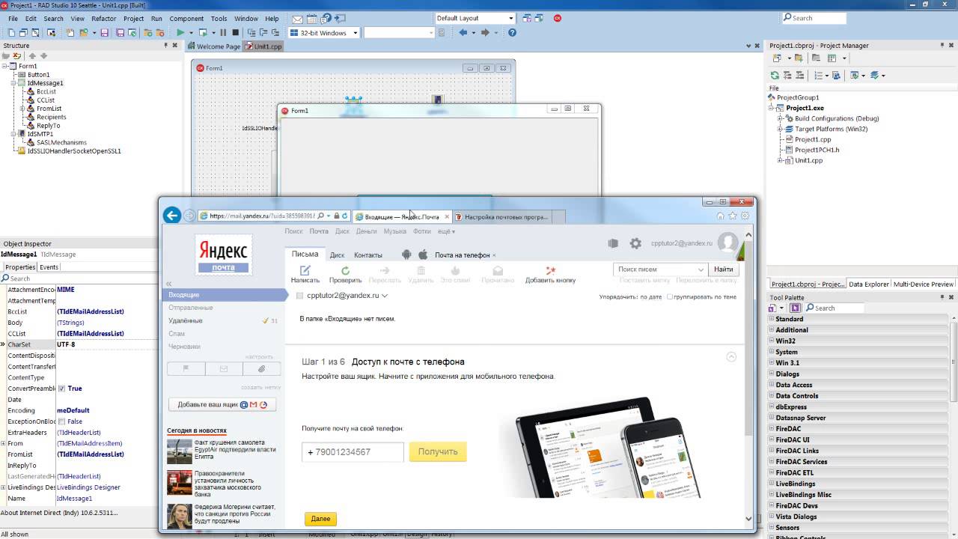Open the Черновики drafts folder

(x=184, y=347)
